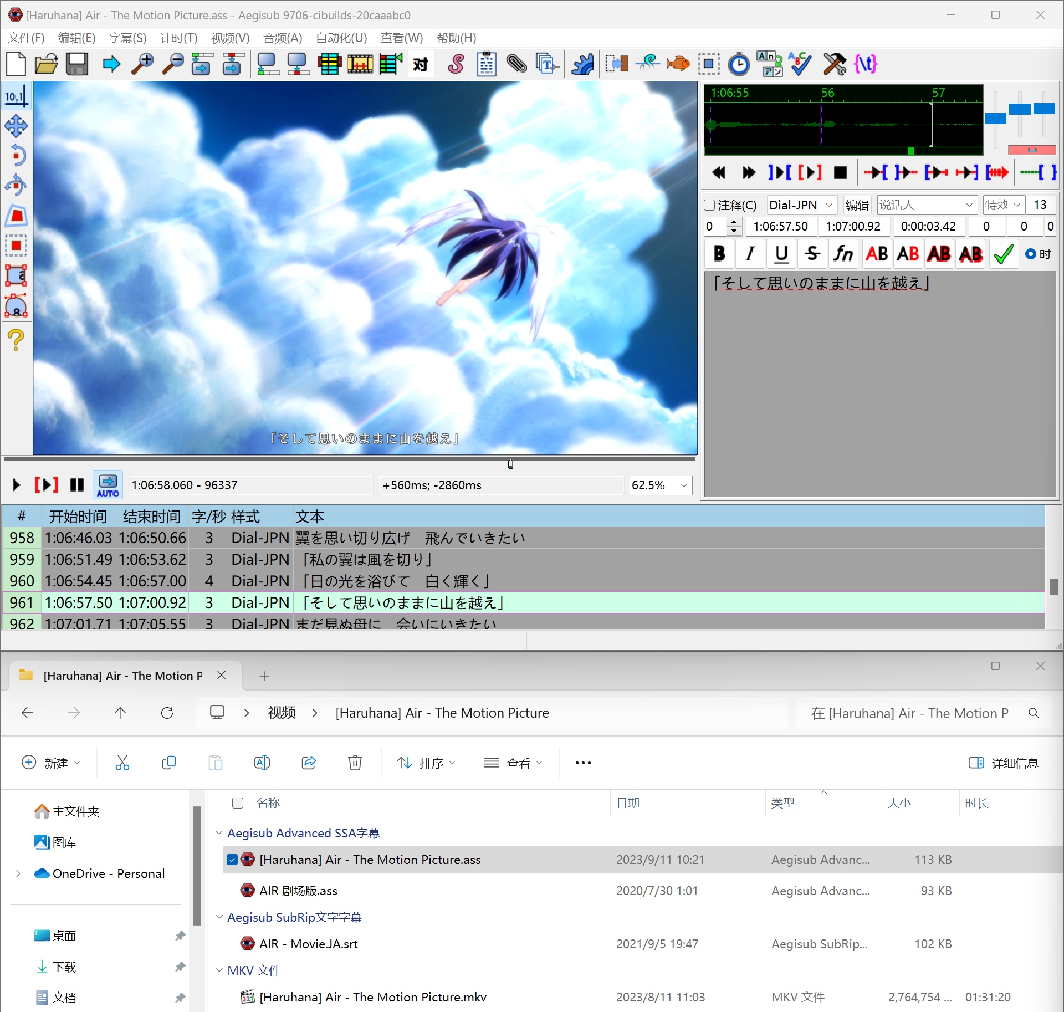This screenshot has width=1064, height=1012.
Task: Play video with the play button
Action: point(16,485)
